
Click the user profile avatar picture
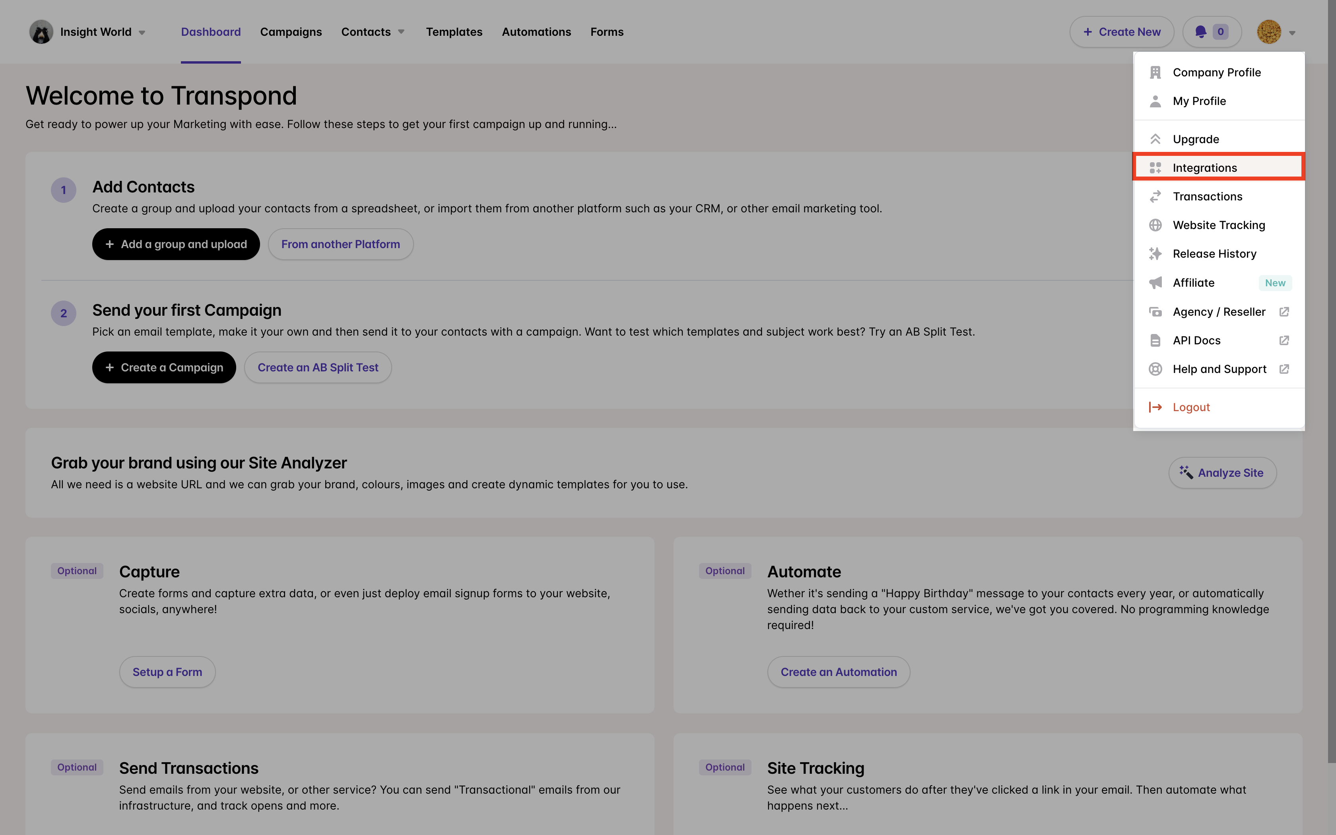pos(1269,32)
